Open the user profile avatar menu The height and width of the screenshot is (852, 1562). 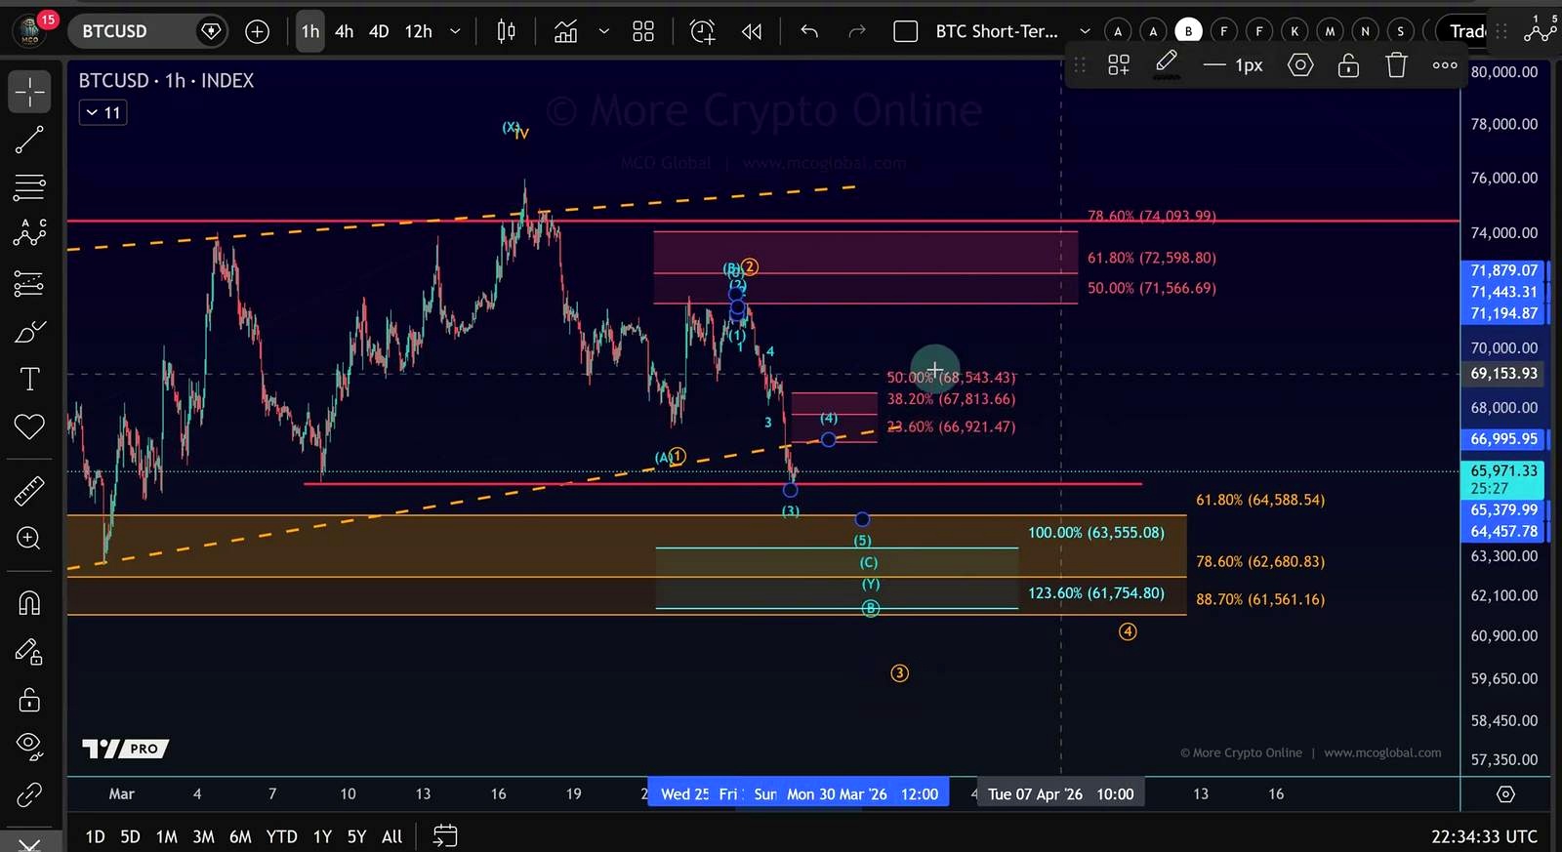coord(30,31)
